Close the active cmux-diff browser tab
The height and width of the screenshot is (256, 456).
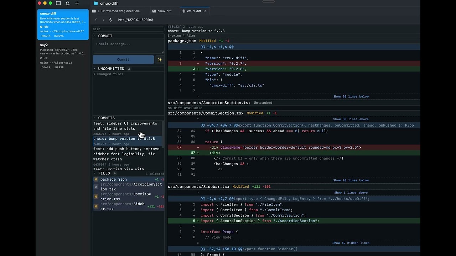(205, 11)
